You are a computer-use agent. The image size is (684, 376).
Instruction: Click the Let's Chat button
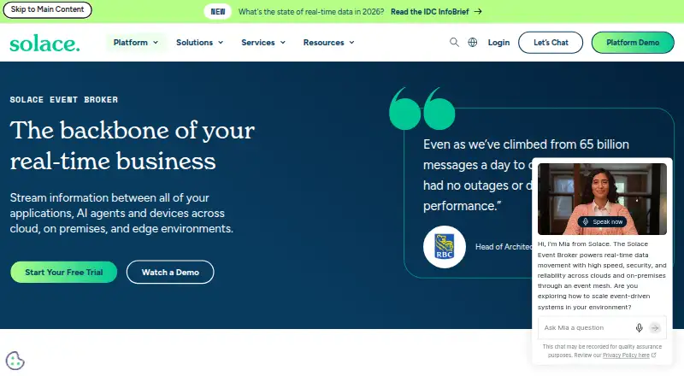point(551,43)
